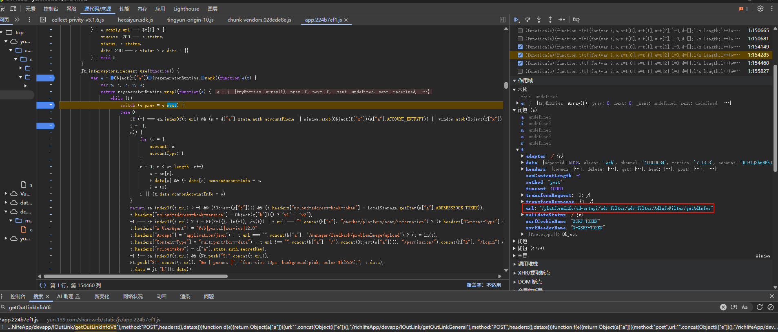778x332 pixels.
Task: Expand XHR/提取断点 section
Action: pyautogui.click(x=515, y=273)
